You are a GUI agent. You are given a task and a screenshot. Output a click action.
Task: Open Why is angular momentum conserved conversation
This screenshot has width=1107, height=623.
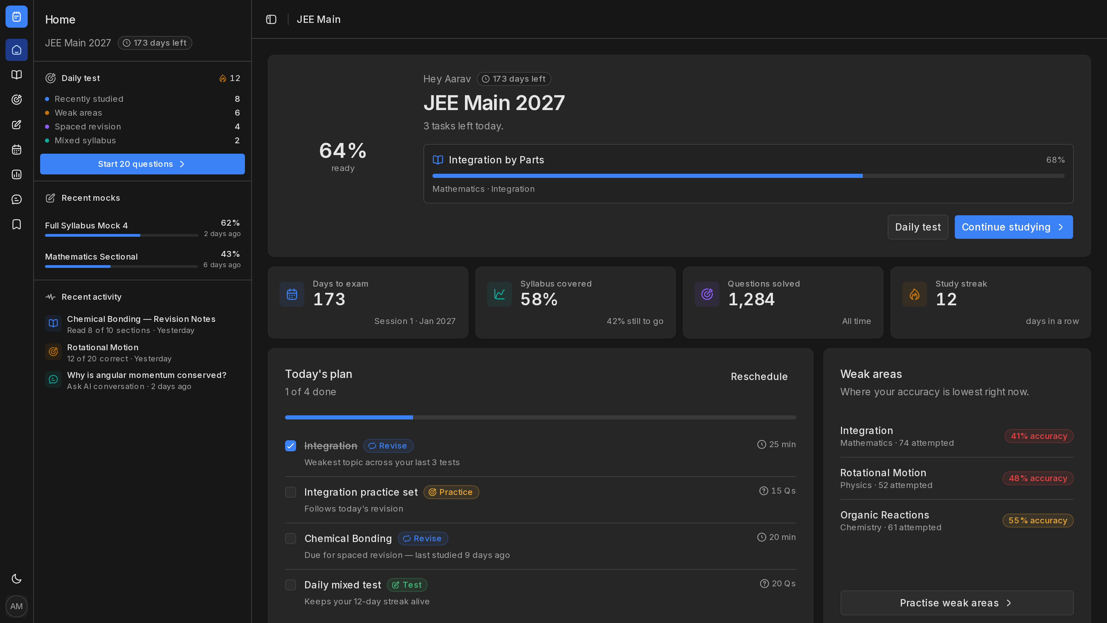[x=142, y=380]
